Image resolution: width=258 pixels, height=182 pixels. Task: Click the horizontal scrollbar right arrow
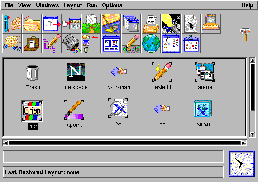point(244,143)
